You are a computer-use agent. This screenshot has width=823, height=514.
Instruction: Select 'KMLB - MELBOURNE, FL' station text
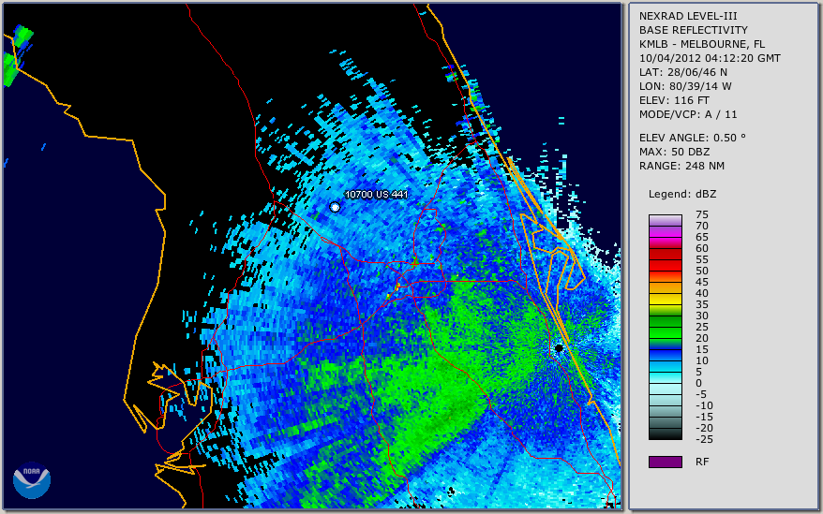tap(702, 44)
